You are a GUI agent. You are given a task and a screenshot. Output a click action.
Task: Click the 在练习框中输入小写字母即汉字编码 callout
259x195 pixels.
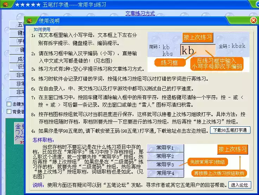(217, 64)
